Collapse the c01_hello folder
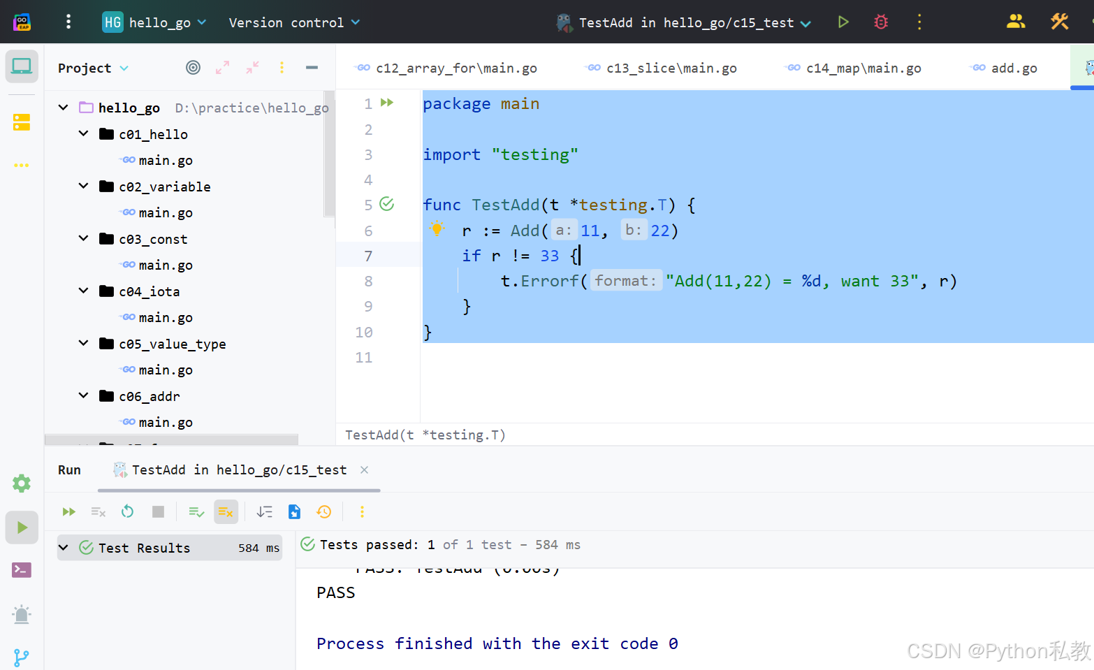This screenshot has height=670, width=1094. tap(84, 133)
